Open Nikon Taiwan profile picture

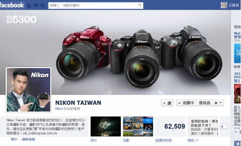[x=29, y=90]
